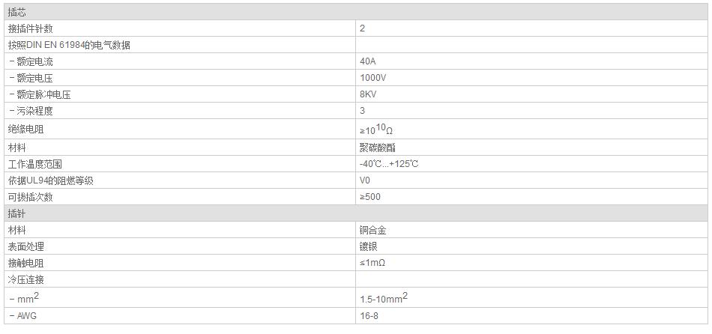Image resolution: width=712 pixels, height=334 pixels.
Task: Click the AWG value 16-8
Action: point(369,316)
